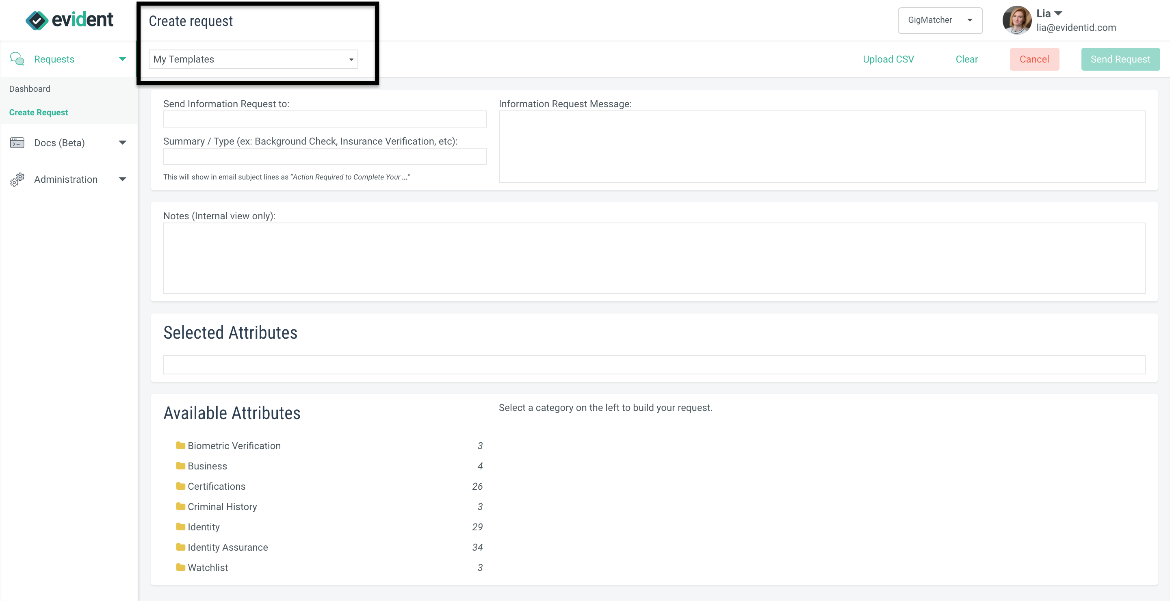Click the Identity Assurance folder icon

180,547
